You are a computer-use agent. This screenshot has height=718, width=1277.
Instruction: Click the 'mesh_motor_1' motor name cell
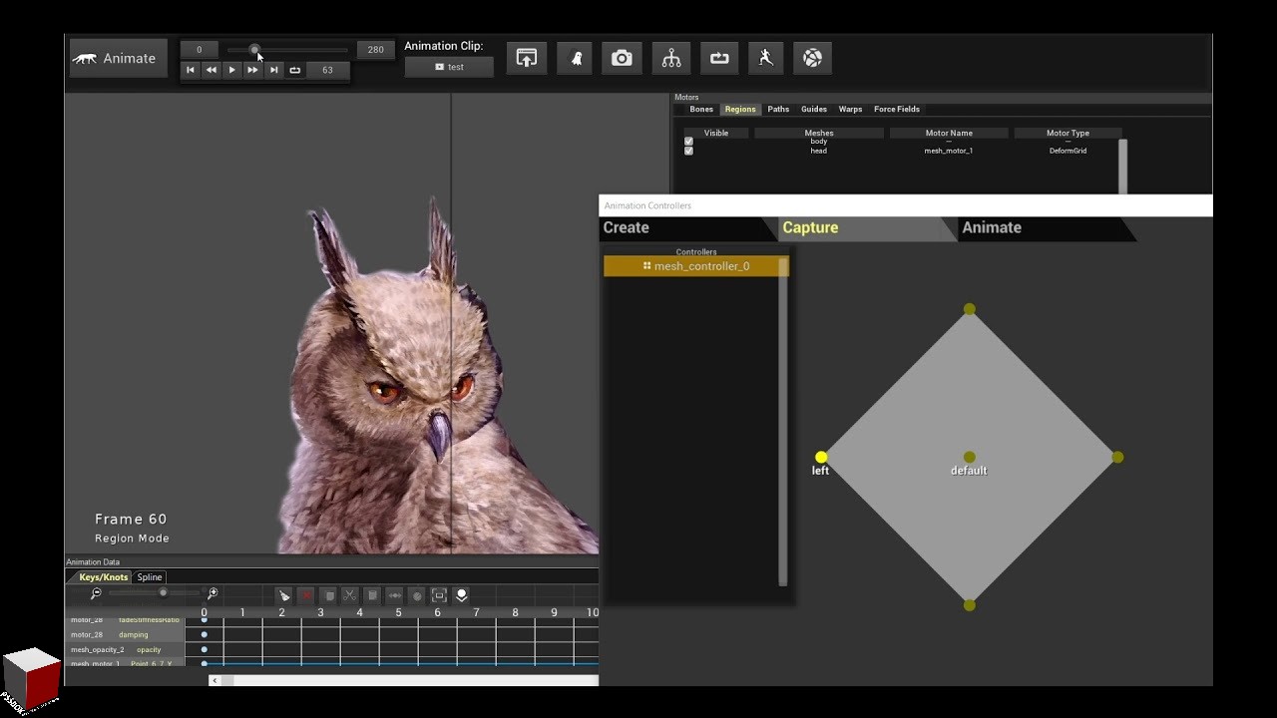tap(949, 151)
